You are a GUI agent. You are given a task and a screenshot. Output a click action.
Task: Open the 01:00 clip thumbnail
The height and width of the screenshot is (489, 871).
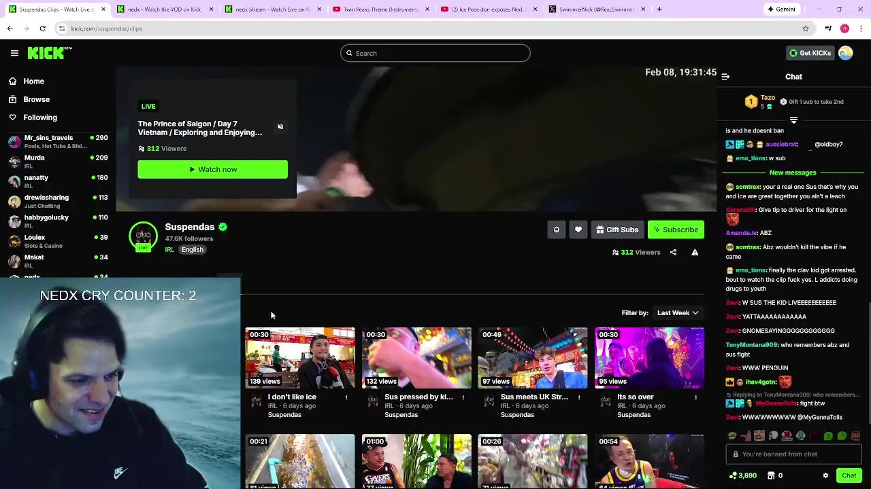tap(416, 461)
